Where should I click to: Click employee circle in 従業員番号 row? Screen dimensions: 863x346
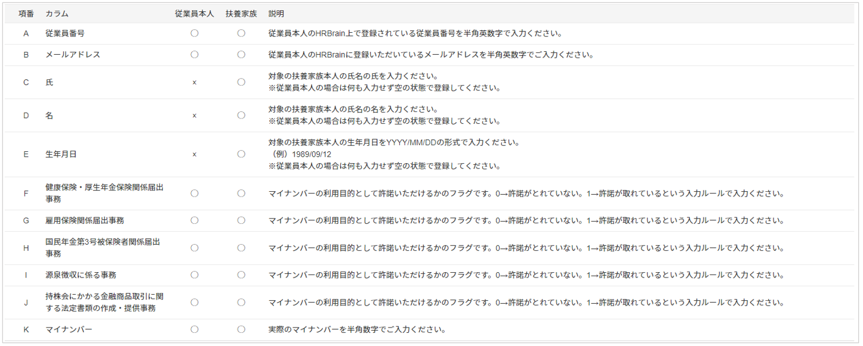click(x=195, y=33)
